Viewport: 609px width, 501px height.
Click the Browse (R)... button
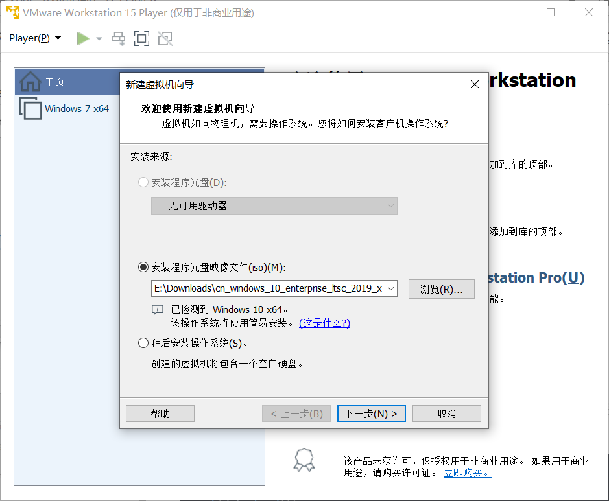442,289
